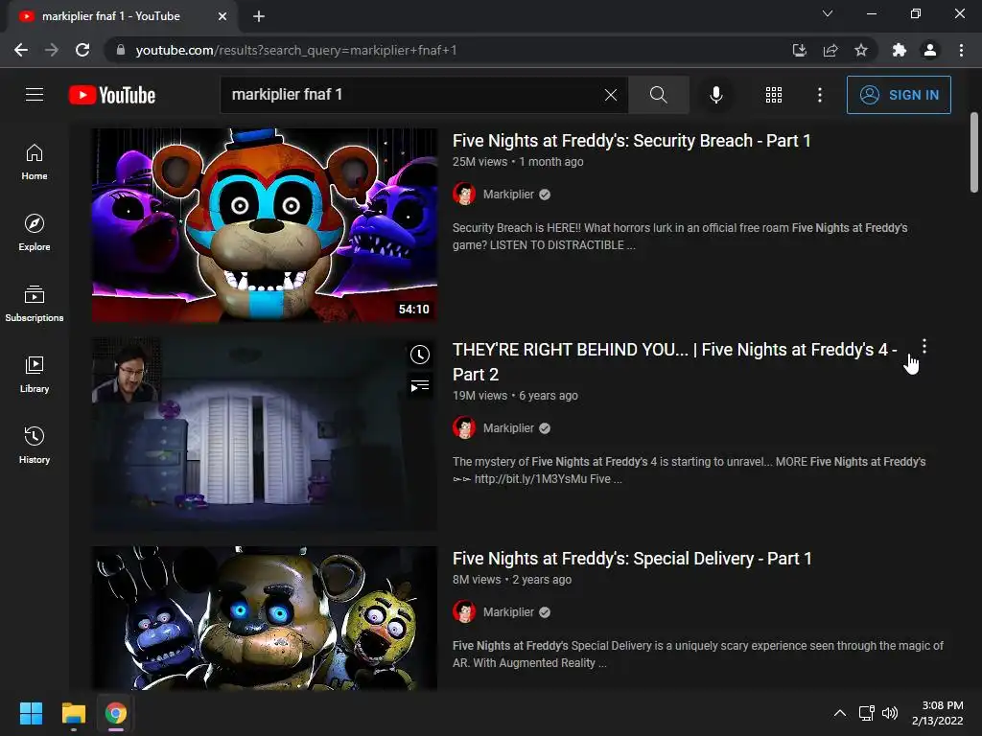Screen dimensions: 982x736
Task: Open action menu for FNAF 4 Part 2
Action: click(924, 347)
